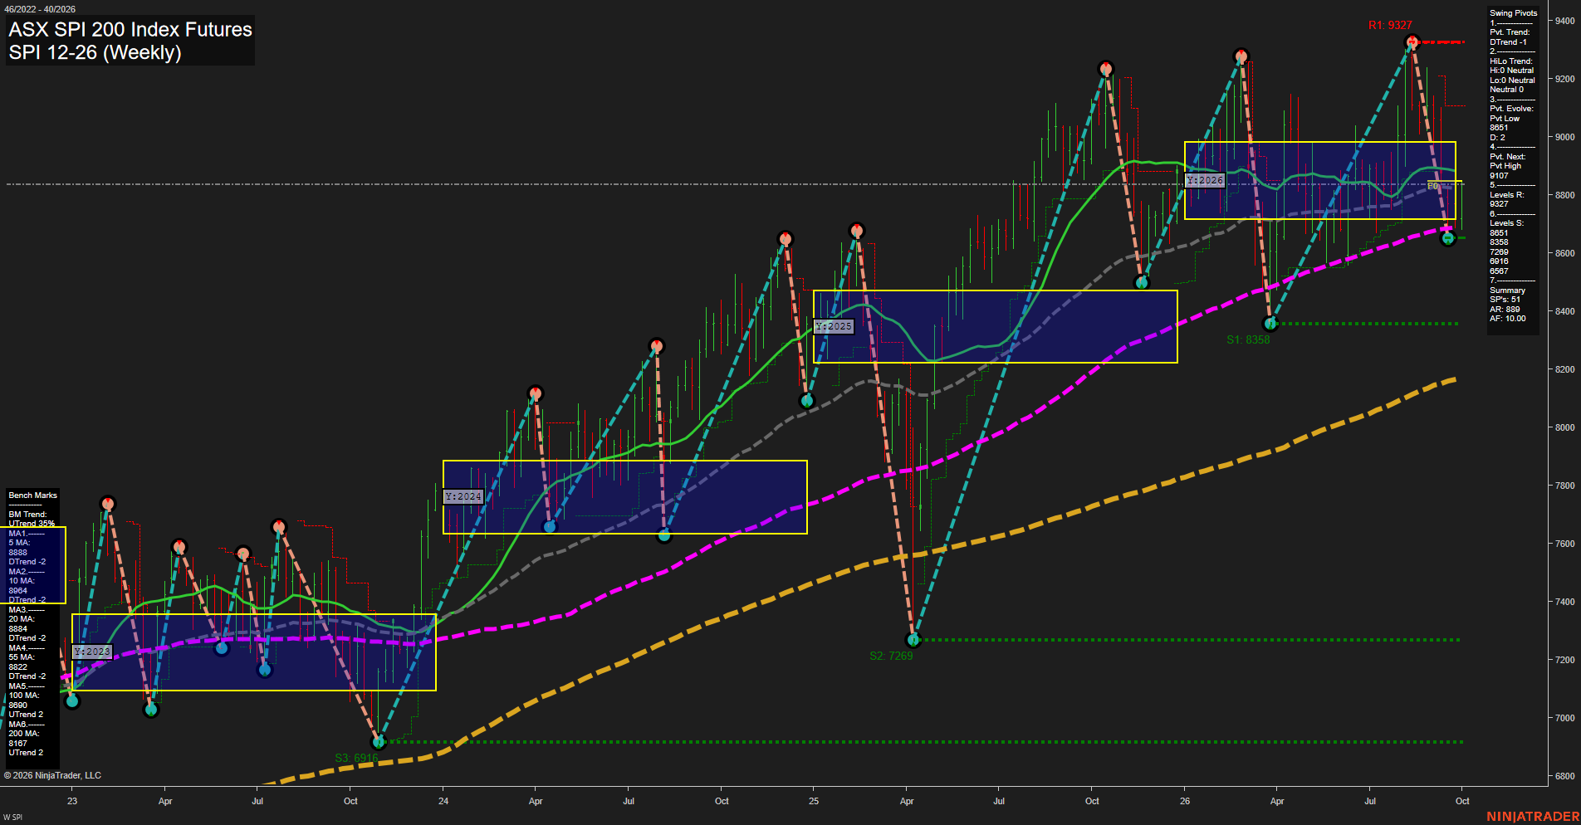The image size is (1581, 825).
Task: Select the '25' year label on the time axis
Action: [x=814, y=801]
